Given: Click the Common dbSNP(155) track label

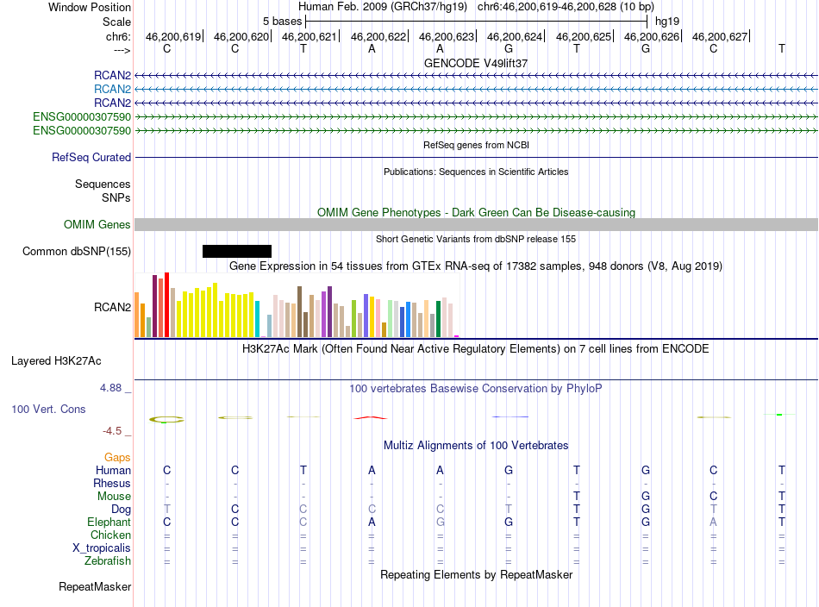Looking at the screenshot, I should click(x=77, y=251).
